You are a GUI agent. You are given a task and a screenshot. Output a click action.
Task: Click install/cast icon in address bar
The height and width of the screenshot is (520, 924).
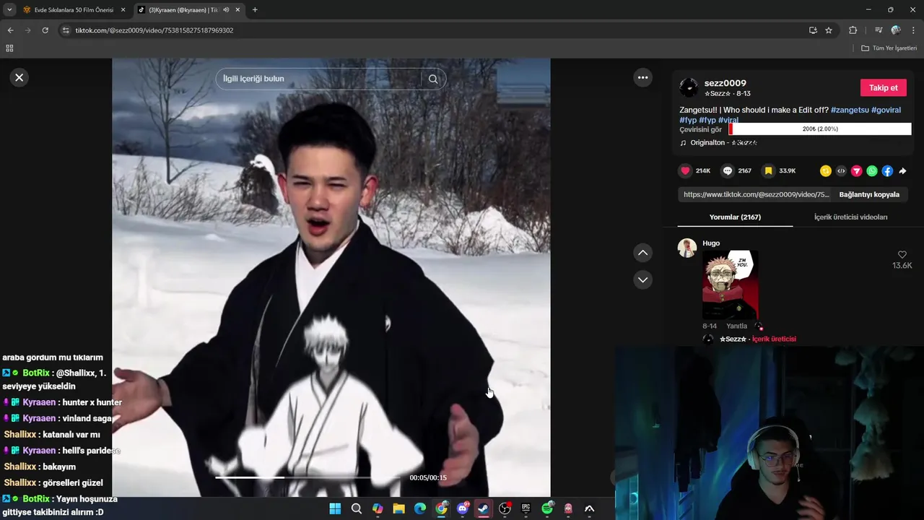pos(813,30)
